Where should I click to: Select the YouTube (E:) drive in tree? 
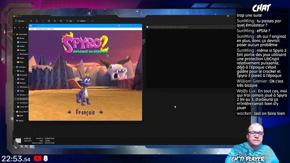(23, 103)
